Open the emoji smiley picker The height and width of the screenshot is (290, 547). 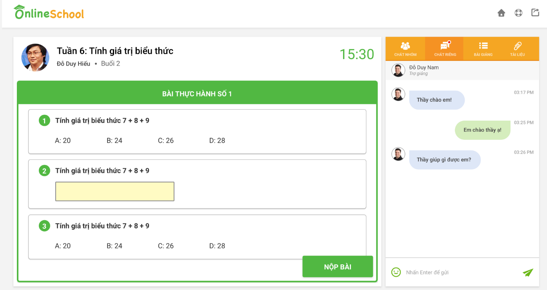396,272
